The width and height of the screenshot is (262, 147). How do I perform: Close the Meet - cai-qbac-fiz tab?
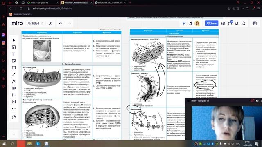(x=57, y=3)
